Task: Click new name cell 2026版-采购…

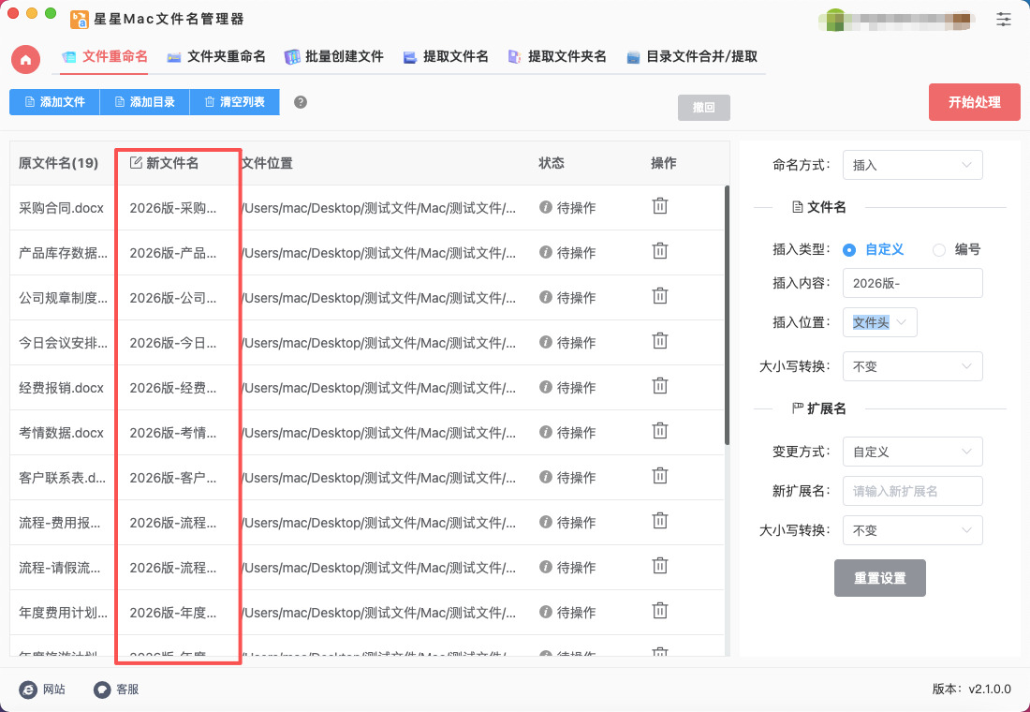Action: pos(173,208)
